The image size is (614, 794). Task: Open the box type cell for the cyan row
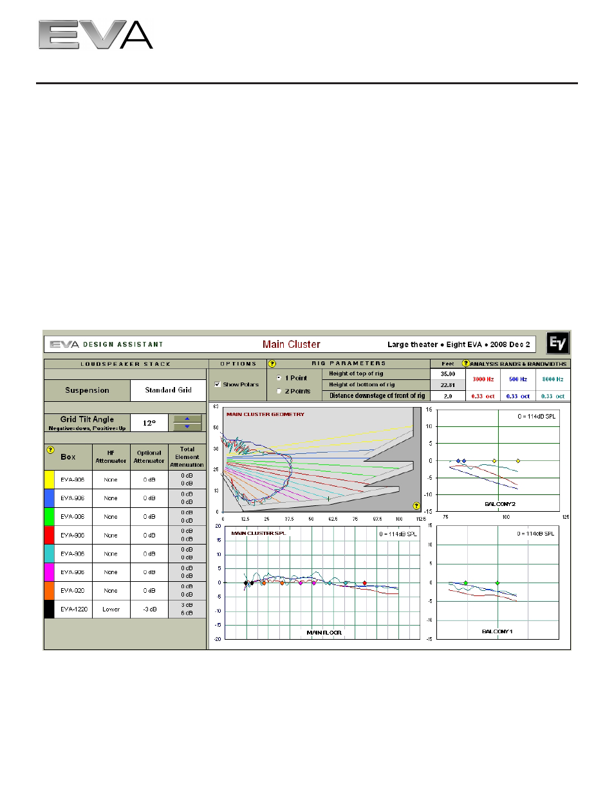click(73, 554)
